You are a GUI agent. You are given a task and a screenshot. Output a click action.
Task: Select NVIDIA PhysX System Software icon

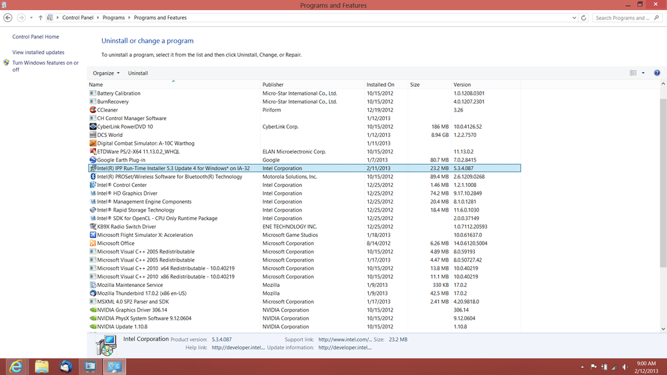pyautogui.click(x=93, y=318)
